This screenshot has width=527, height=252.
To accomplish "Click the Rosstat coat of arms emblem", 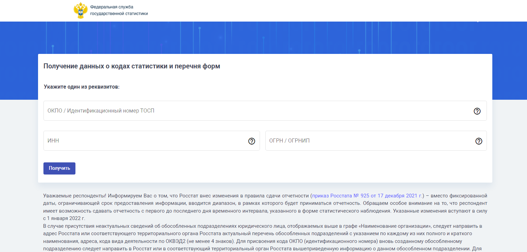I will (x=80, y=10).
